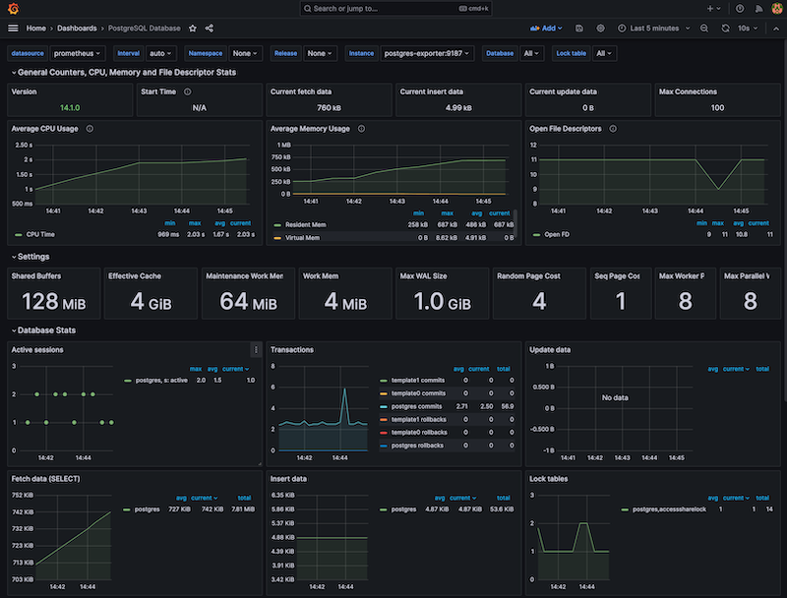Click the Update data panel title
787x598 pixels.
pyautogui.click(x=550, y=350)
